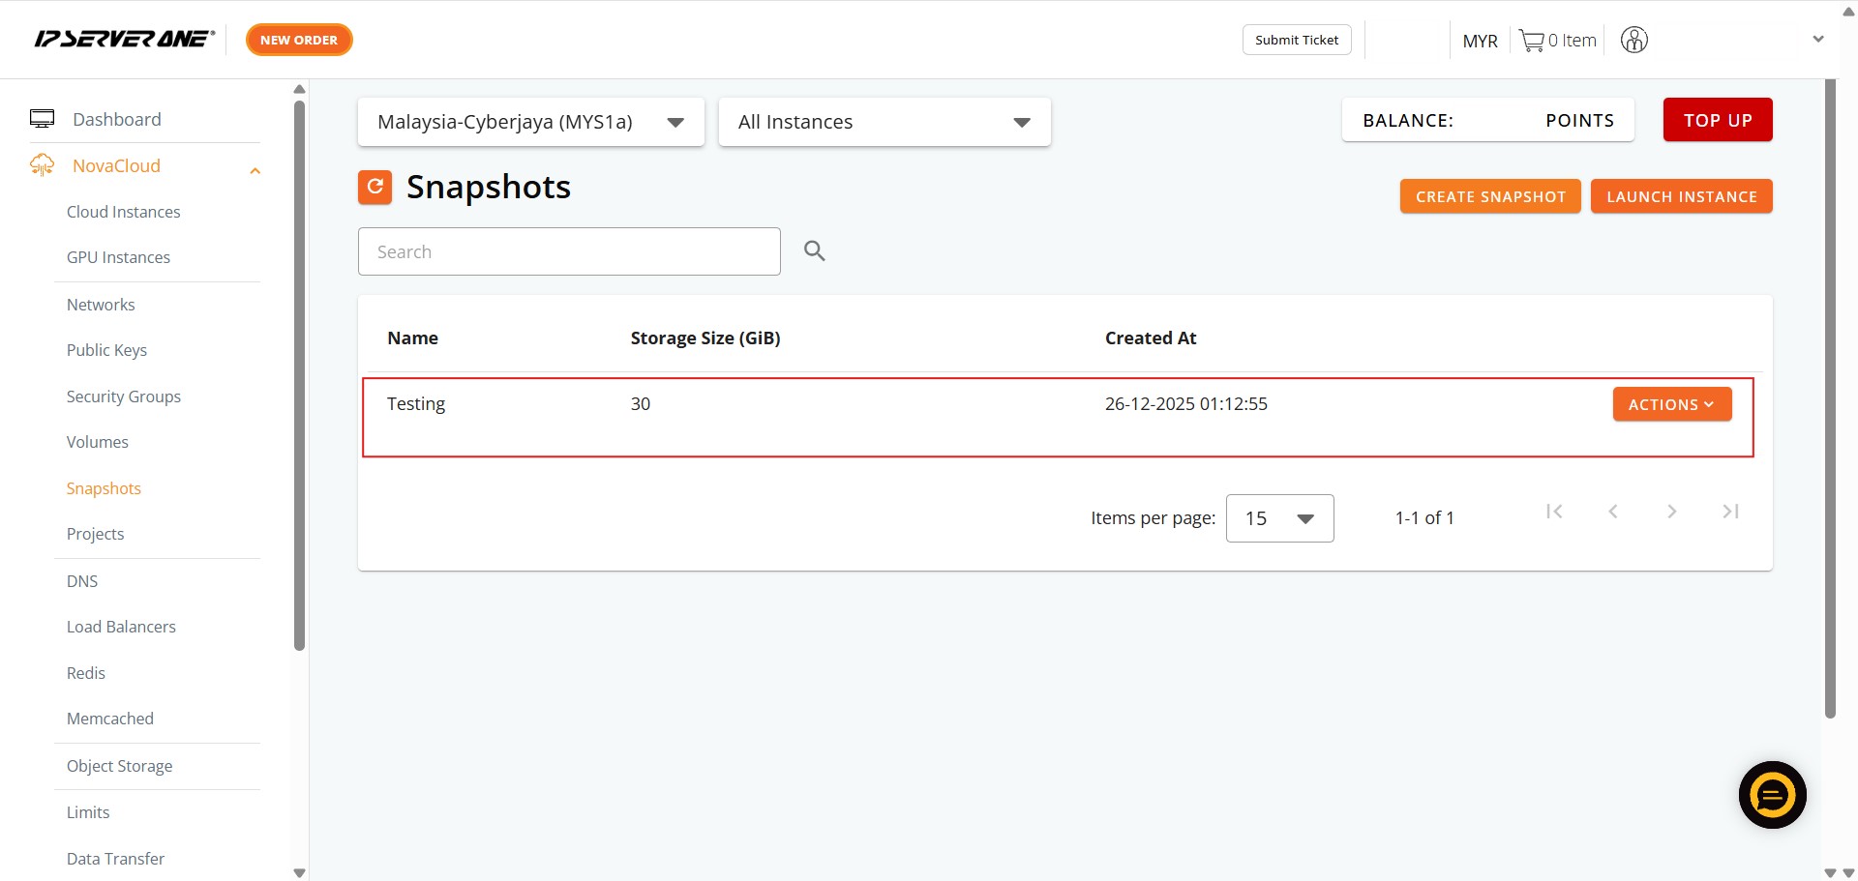Click the next page arrow

tap(1671, 512)
